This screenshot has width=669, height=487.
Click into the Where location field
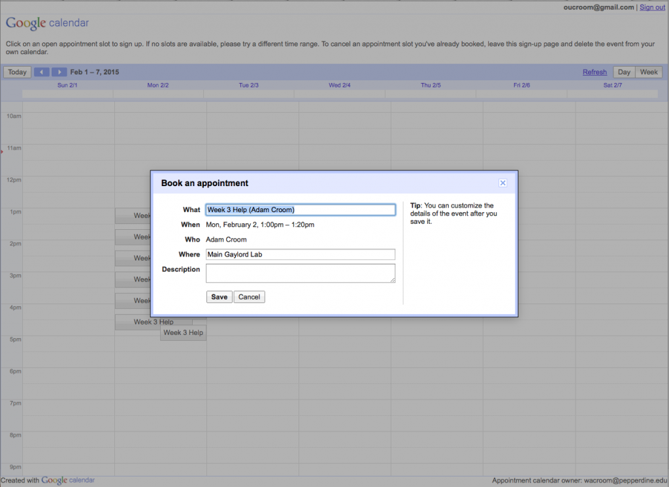(301, 255)
